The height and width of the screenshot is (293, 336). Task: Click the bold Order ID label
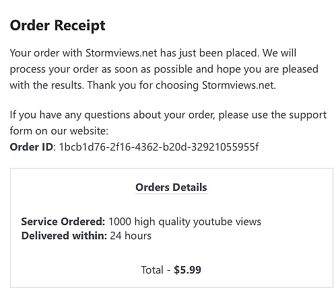pyautogui.click(x=32, y=147)
